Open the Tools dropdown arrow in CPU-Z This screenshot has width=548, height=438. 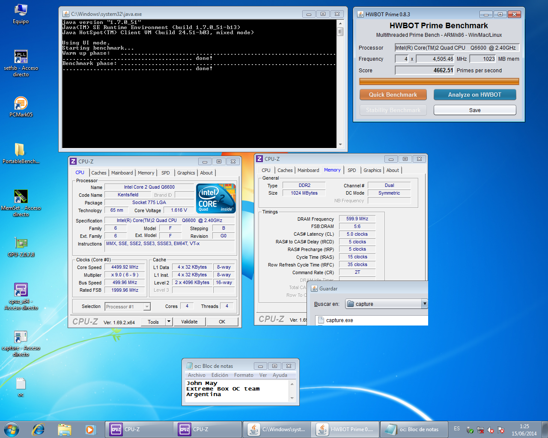[169, 322]
